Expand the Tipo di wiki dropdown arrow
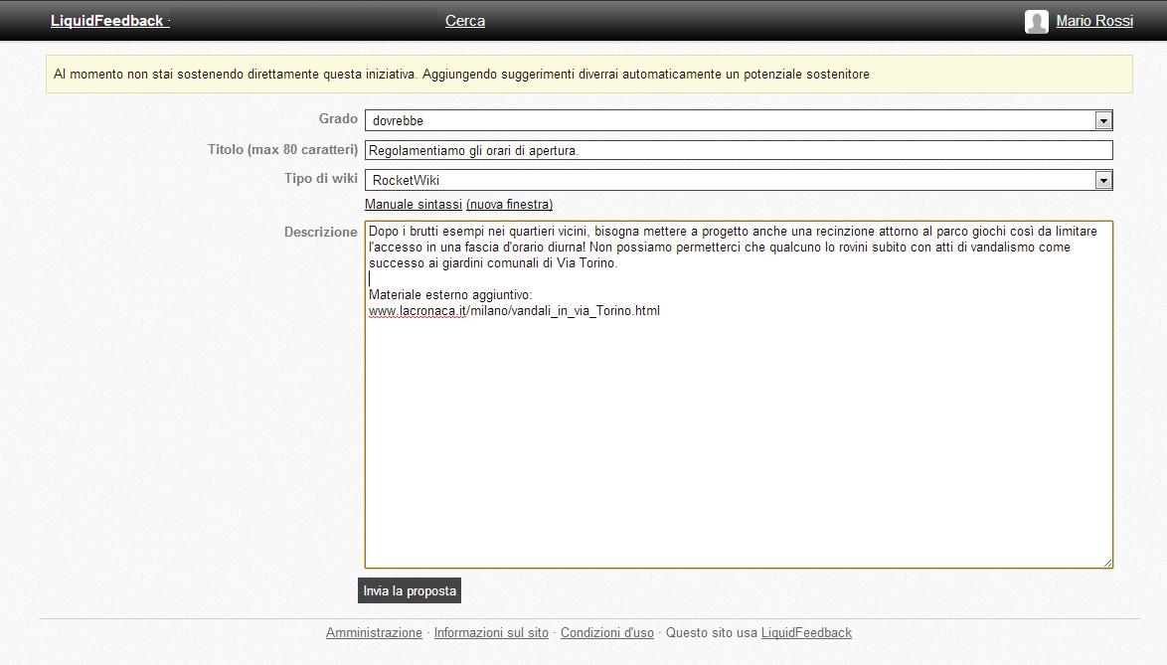Viewport: 1167px width, 665px height. pos(1102,181)
